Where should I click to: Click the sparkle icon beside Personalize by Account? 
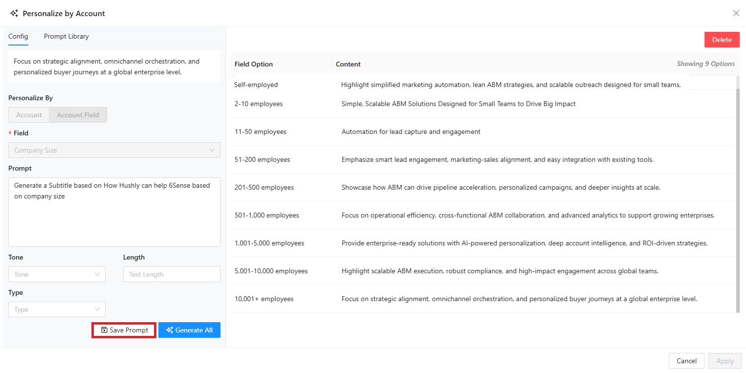pyautogui.click(x=14, y=14)
